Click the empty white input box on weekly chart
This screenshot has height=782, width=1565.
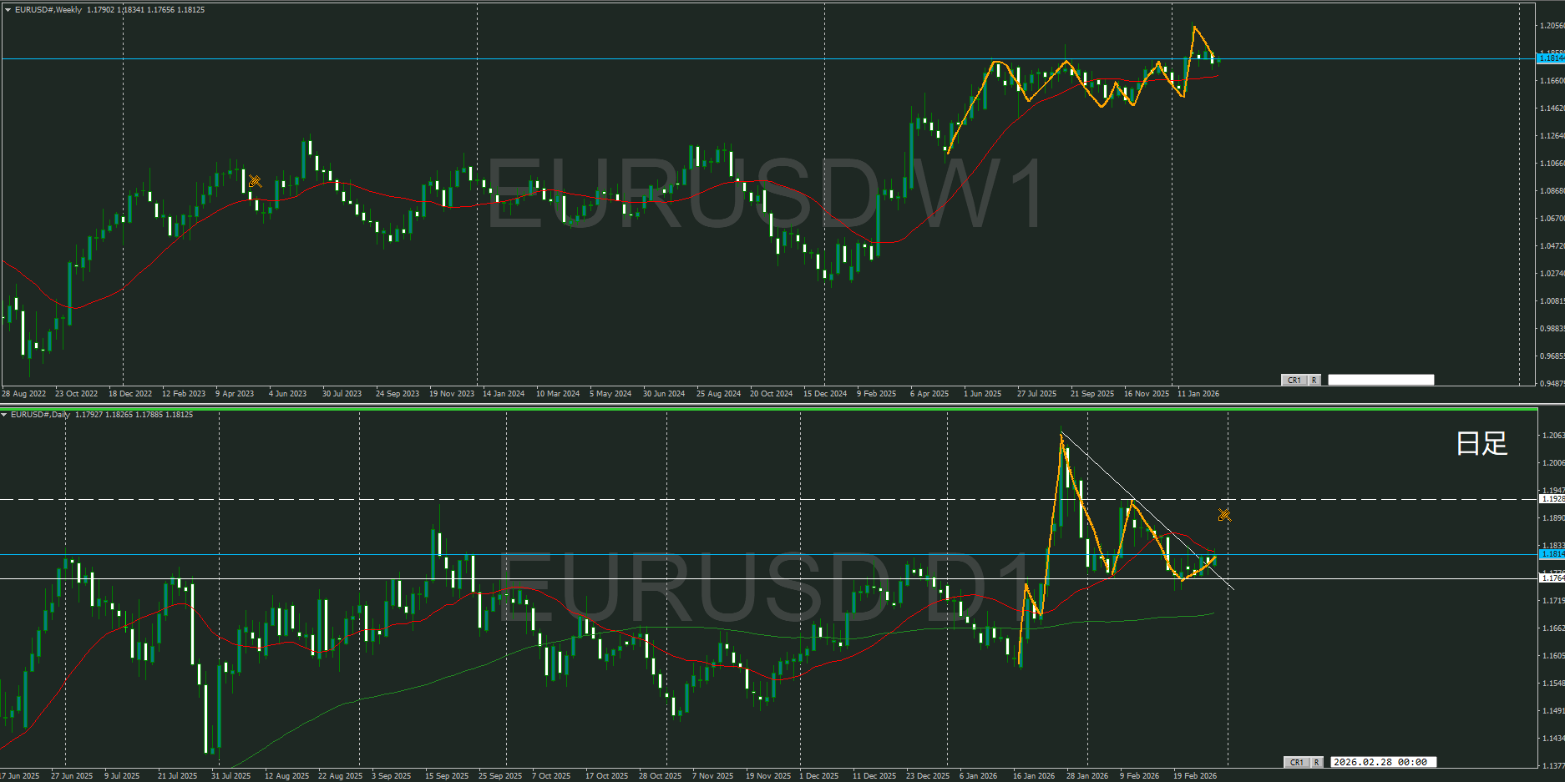1380,380
